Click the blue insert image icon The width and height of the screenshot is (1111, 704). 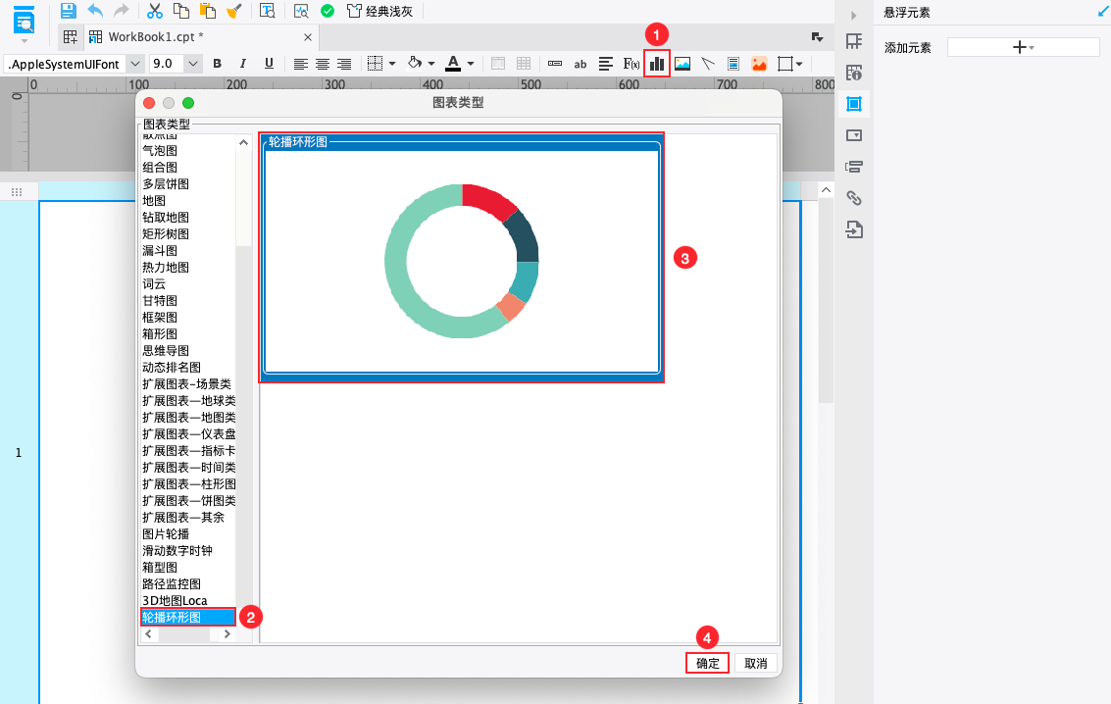pos(682,64)
